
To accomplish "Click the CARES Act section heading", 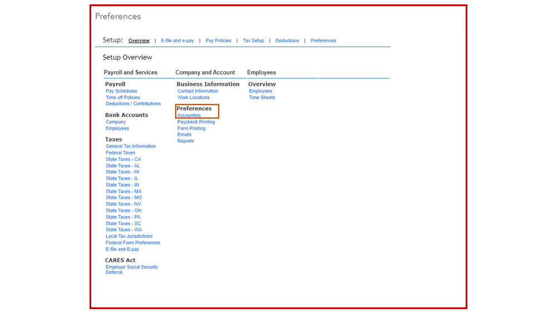I will (120, 260).
